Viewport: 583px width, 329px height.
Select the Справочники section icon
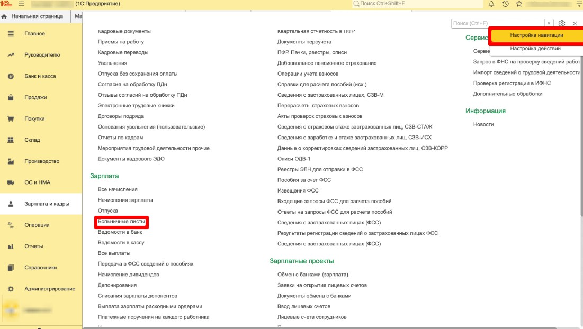(12, 267)
